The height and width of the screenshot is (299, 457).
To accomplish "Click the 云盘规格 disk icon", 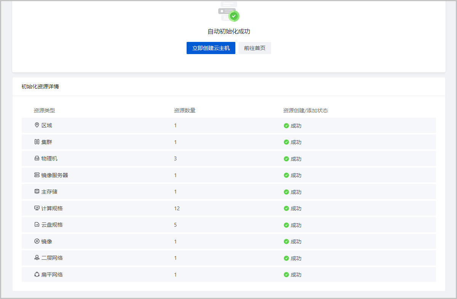I will point(37,225).
